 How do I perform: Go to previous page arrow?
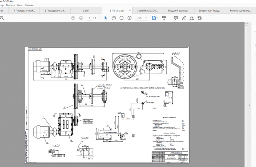pyautogui.click(x=73, y=18)
